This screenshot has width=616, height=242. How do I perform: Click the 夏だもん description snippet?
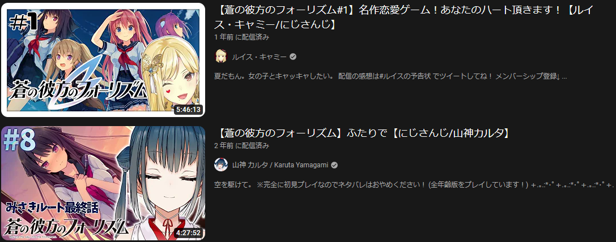tap(390, 76)
